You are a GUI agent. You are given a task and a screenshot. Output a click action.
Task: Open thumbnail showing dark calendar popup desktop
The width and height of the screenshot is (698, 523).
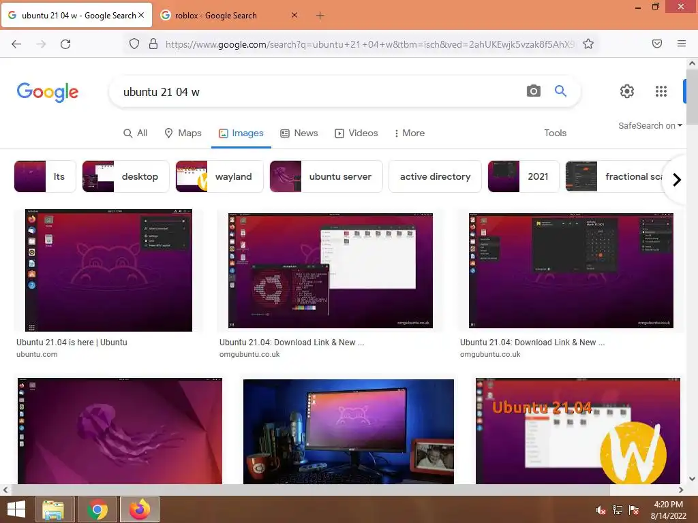click(x=571, y=270)
